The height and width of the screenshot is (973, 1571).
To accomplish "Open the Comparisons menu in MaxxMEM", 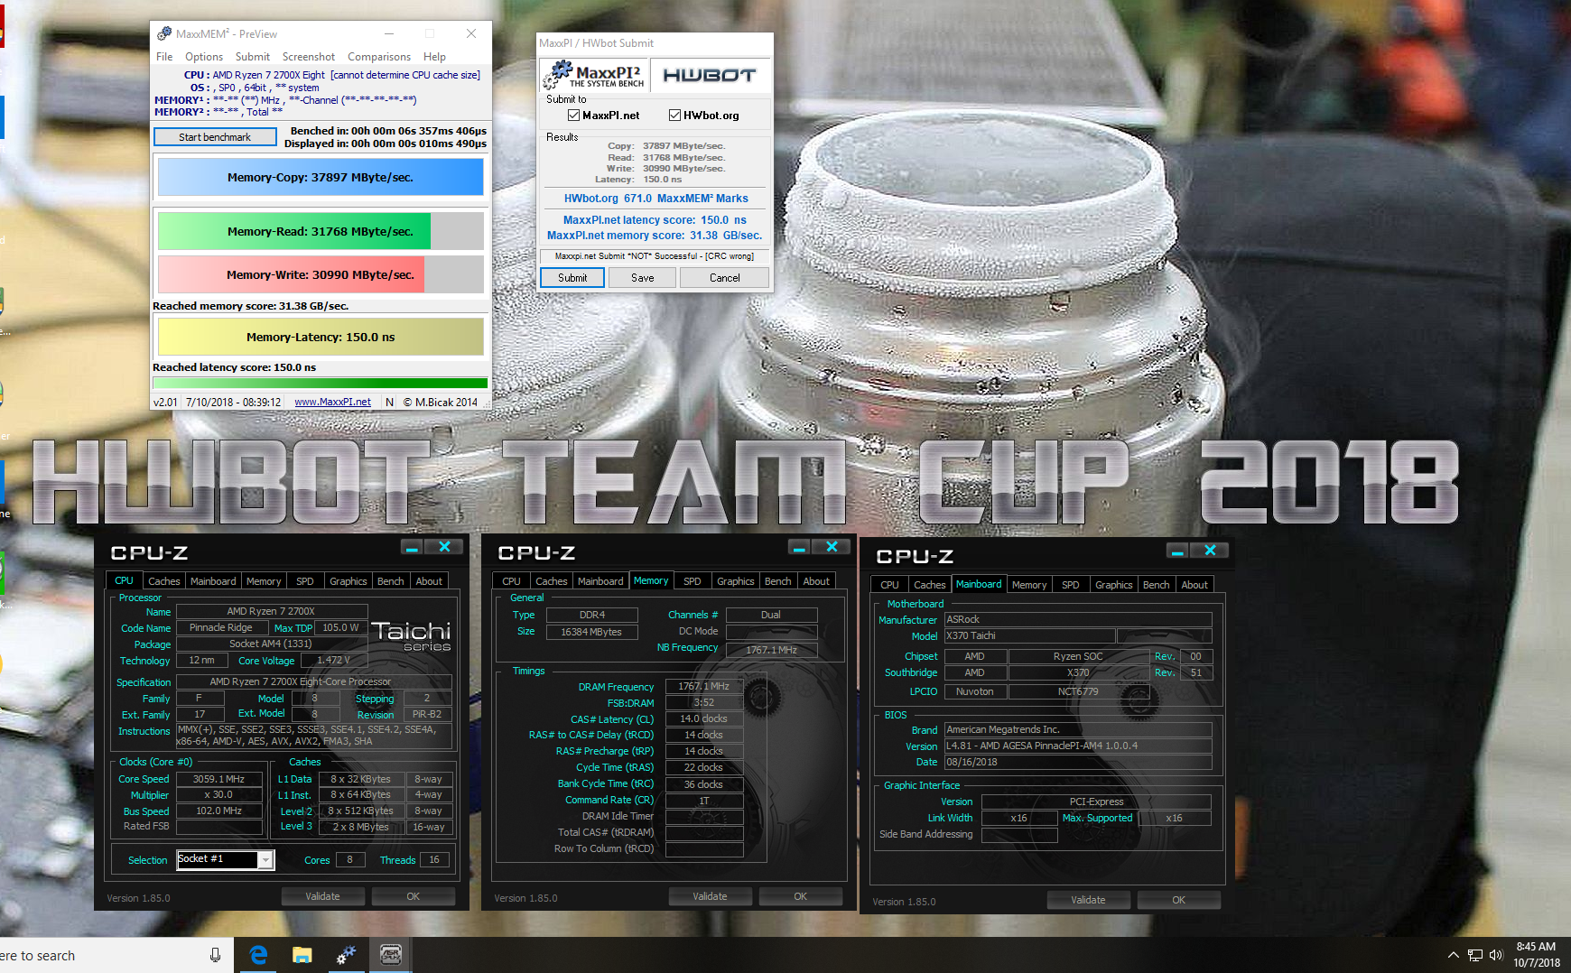I will (x=379, y=57).
